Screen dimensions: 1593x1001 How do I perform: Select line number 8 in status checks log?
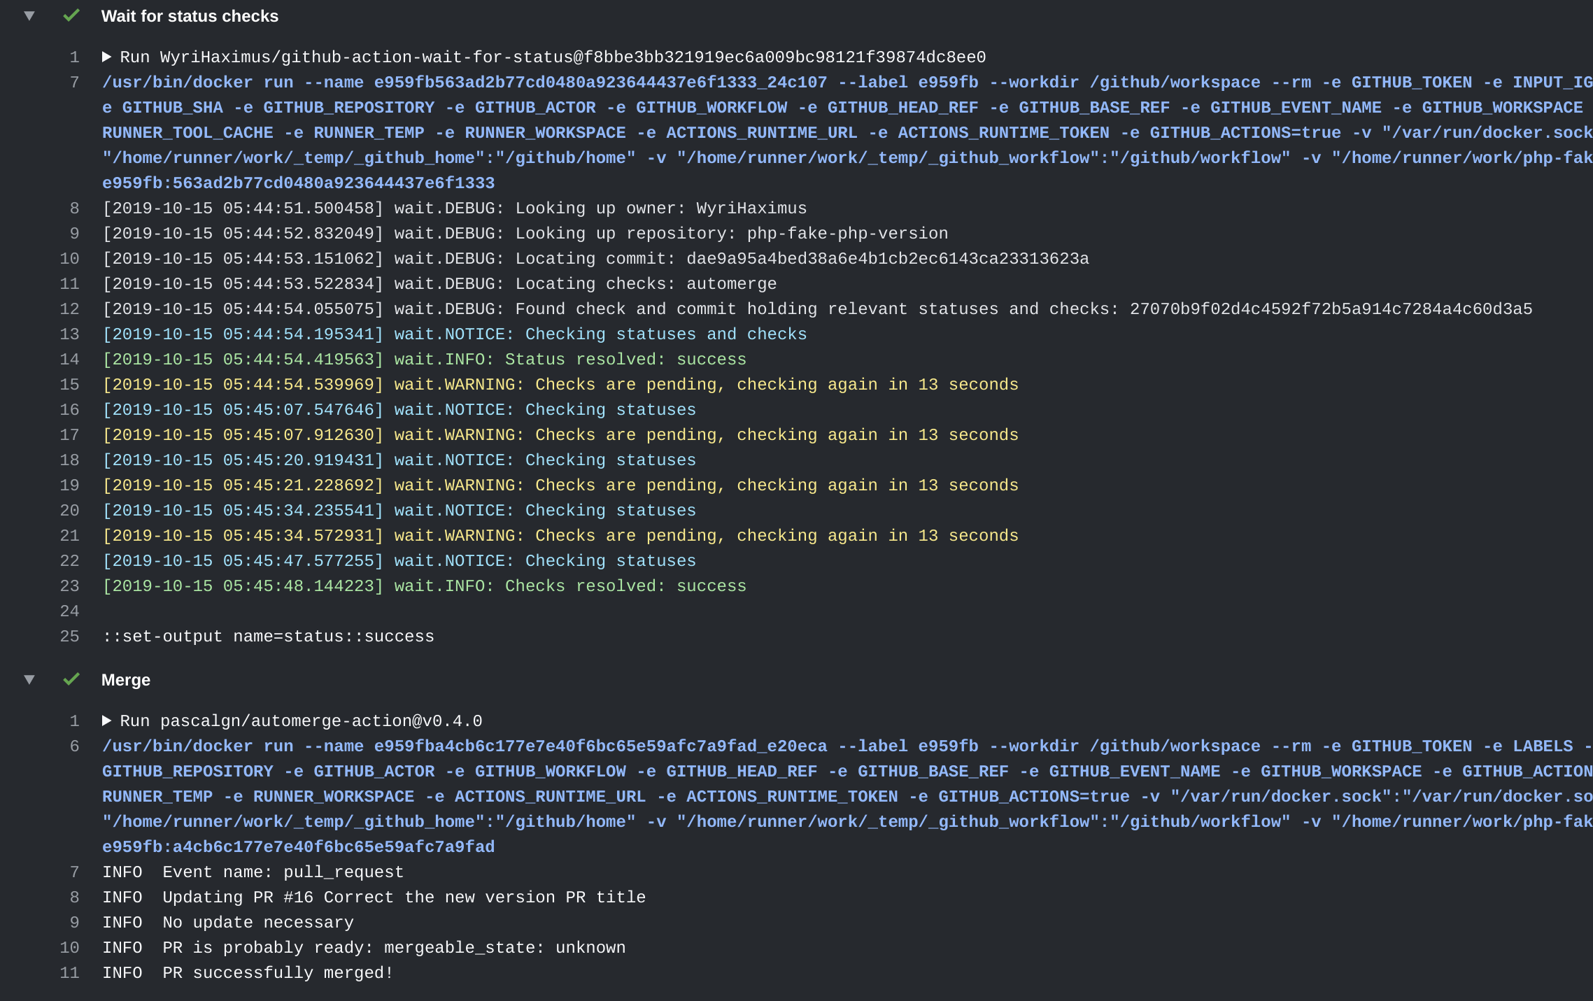(74, 208)
